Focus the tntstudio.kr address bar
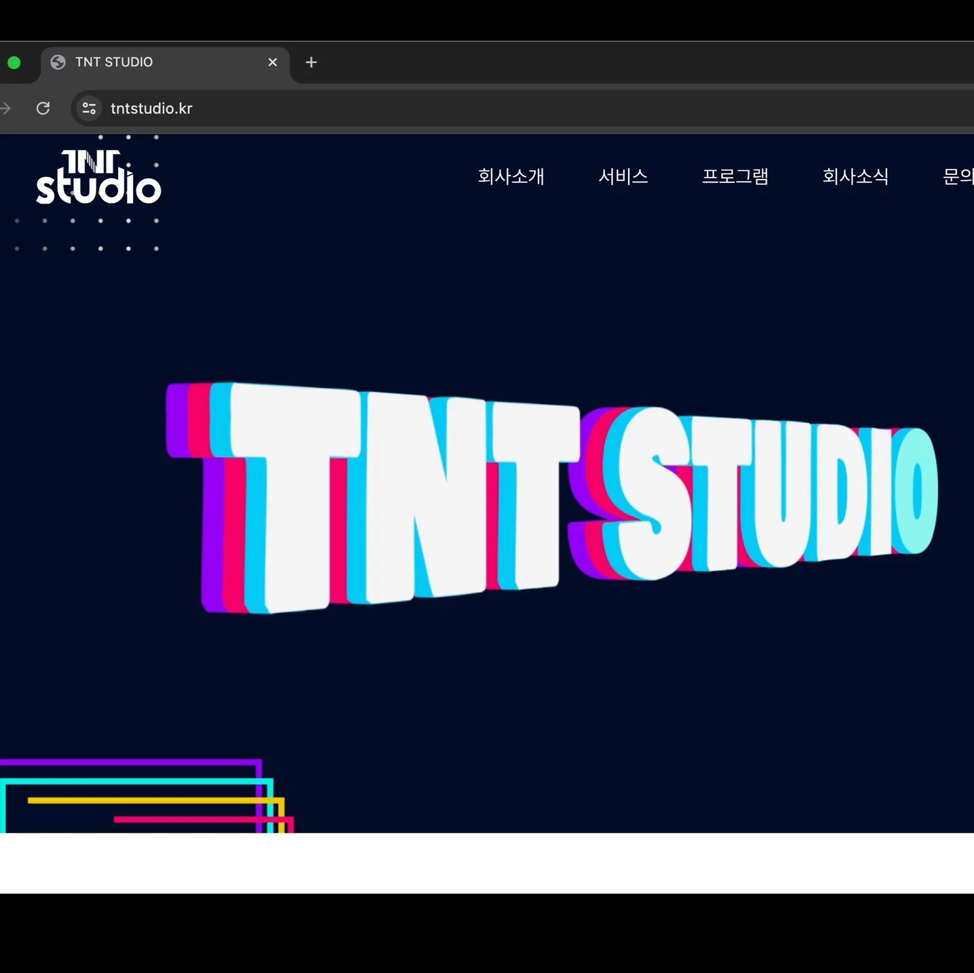This screenshot has height=973, width=974. pos(522,108)
